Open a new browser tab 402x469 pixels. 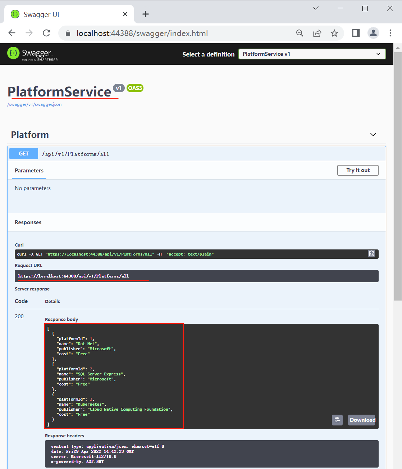(x=145, y=14)
